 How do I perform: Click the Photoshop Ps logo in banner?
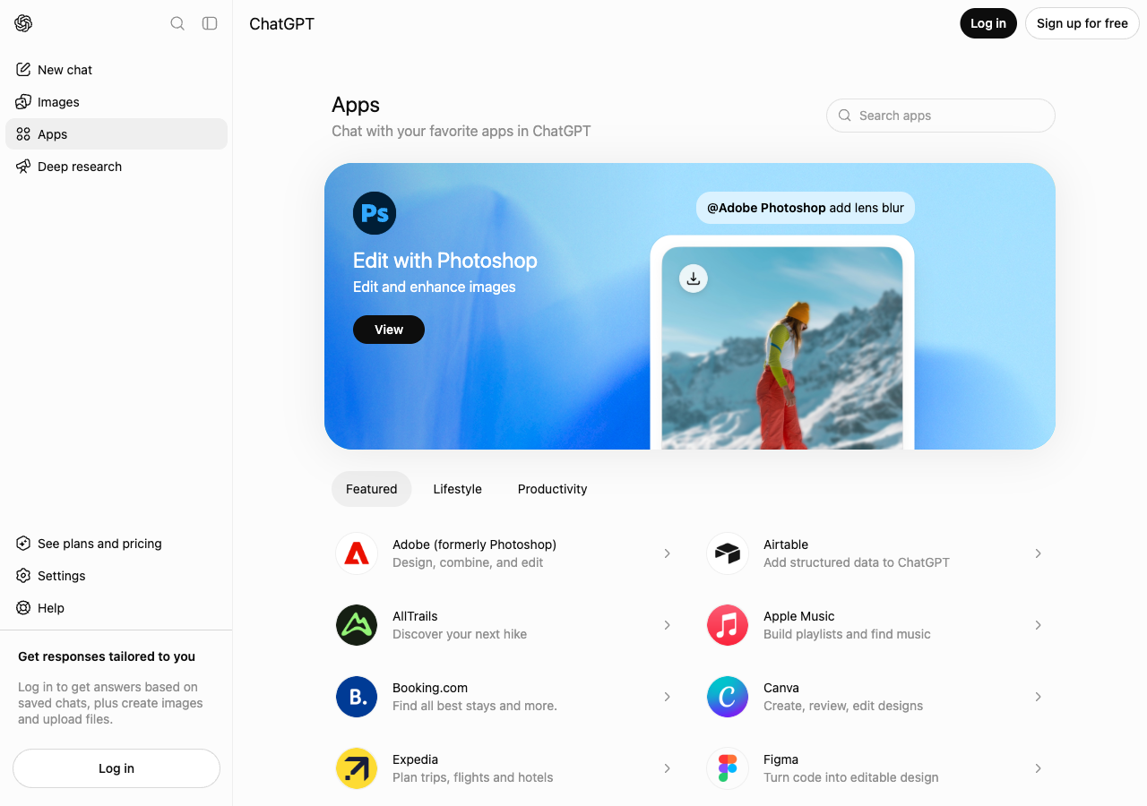point(375,213)
